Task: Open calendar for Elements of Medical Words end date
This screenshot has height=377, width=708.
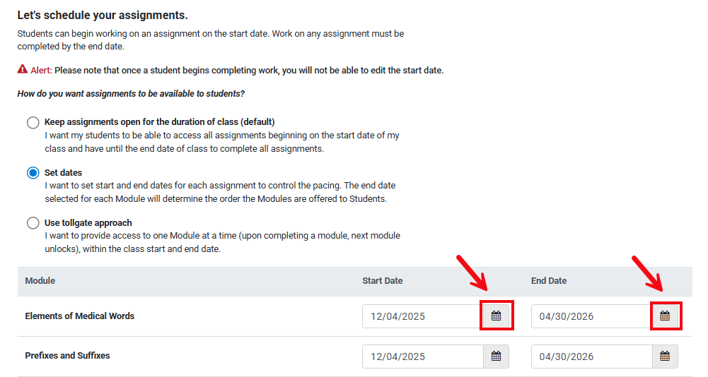Action: (665, 316)
